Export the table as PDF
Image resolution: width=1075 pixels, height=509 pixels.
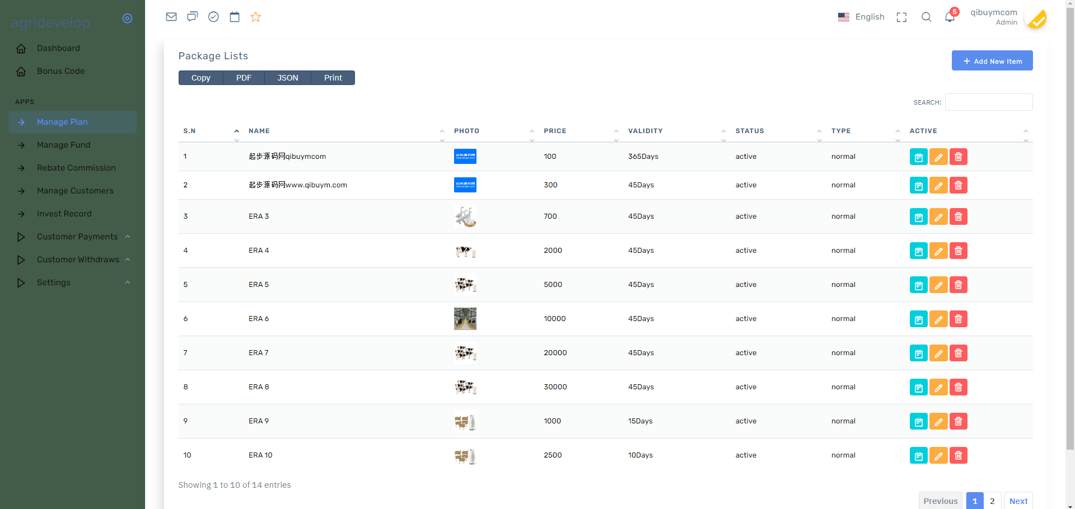coord(244,78)
